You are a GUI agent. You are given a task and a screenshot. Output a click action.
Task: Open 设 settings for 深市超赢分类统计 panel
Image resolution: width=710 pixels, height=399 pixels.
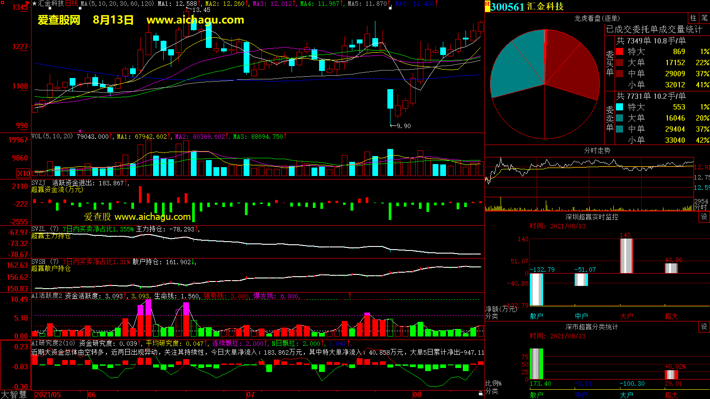tap(704, 327)
